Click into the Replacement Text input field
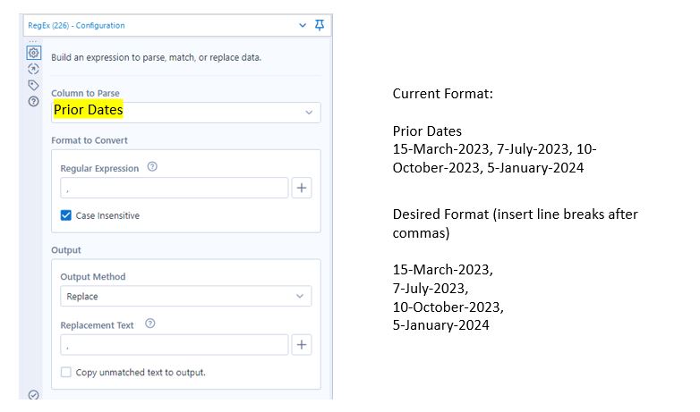The width and height of the screenshot is (700, 412). pos(174,345)
